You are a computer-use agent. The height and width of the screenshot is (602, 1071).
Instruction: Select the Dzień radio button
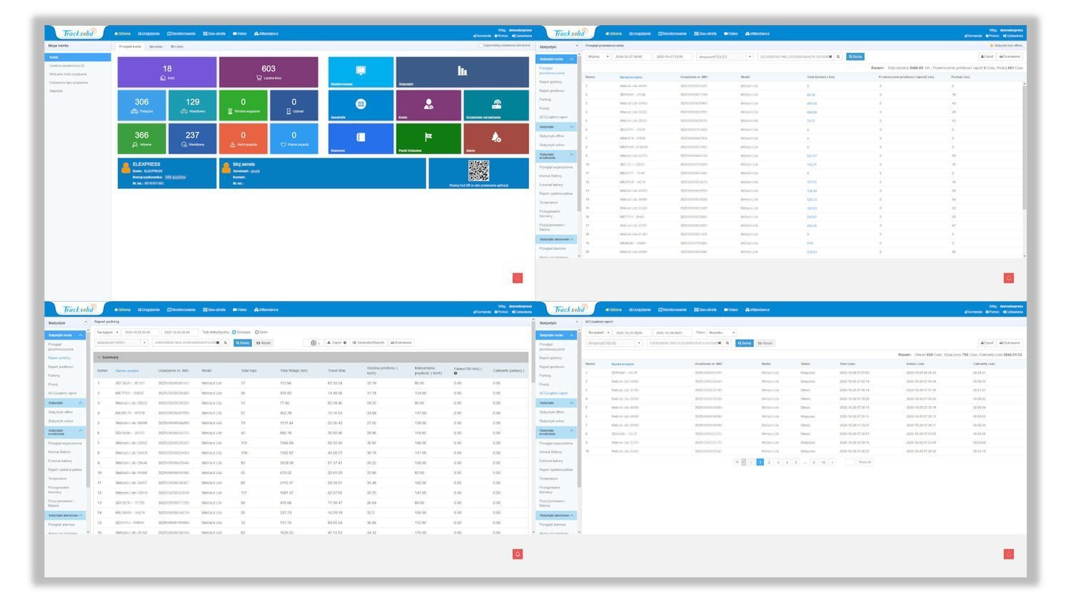coord(256,332)
